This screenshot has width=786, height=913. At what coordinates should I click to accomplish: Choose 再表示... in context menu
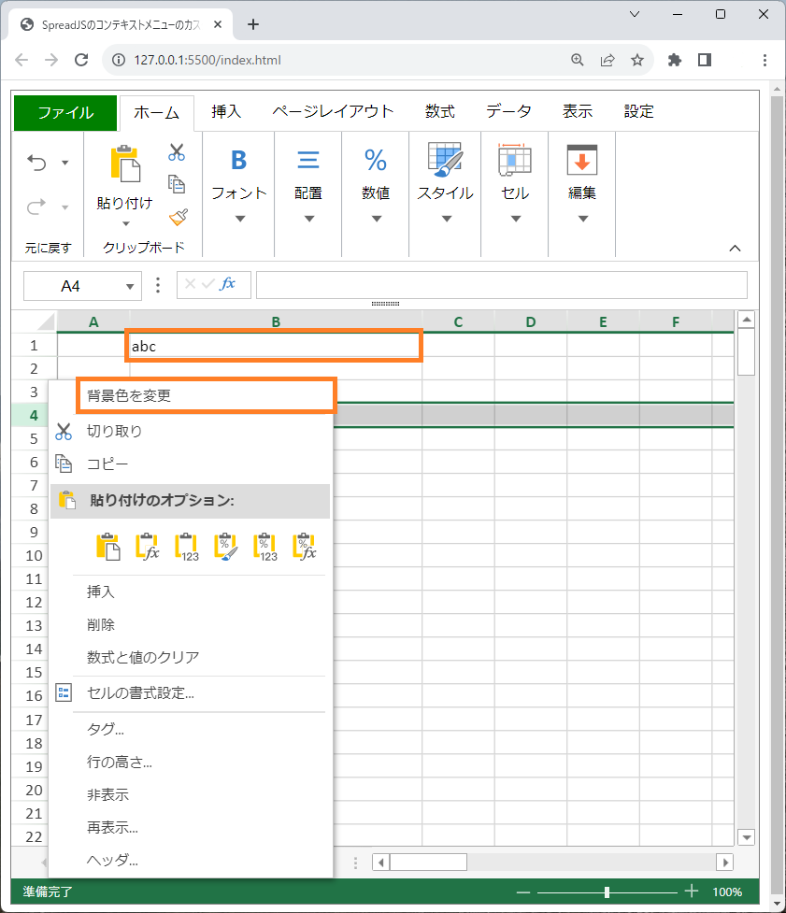pyautogui.click(x=191, y=827)
